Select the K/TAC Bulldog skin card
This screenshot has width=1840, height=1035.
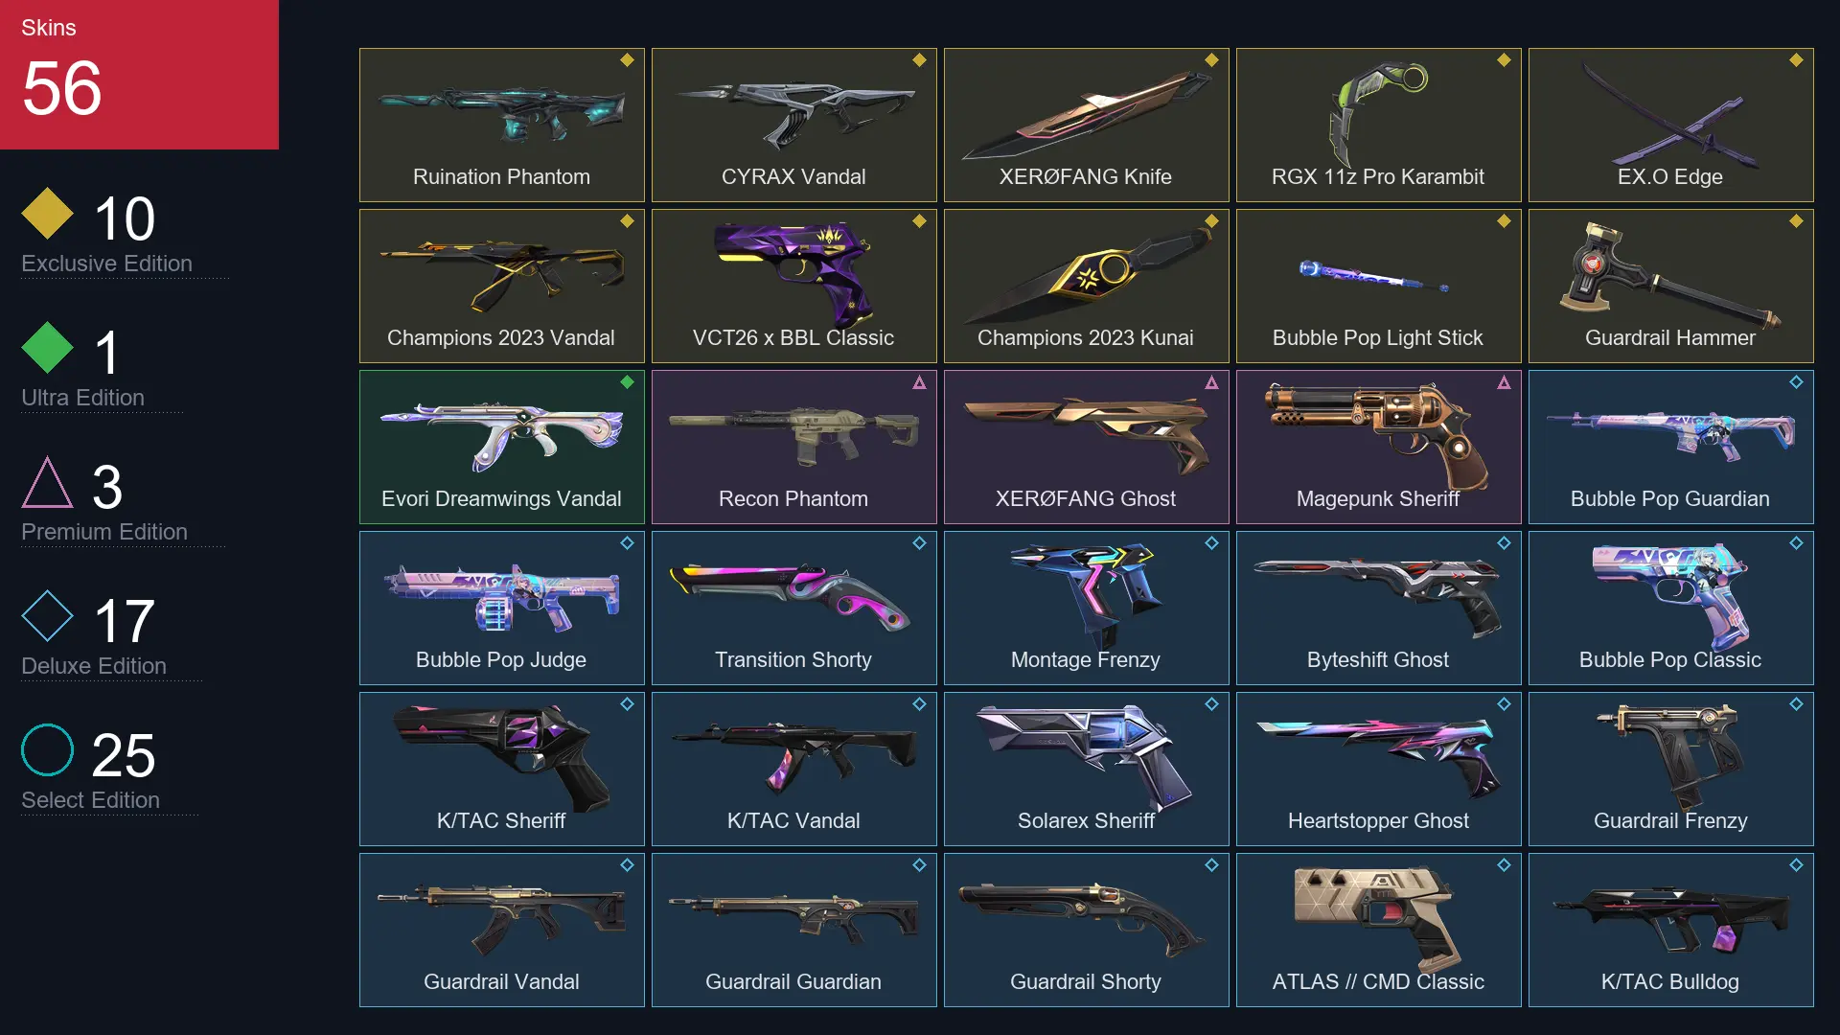[1671, 930]
